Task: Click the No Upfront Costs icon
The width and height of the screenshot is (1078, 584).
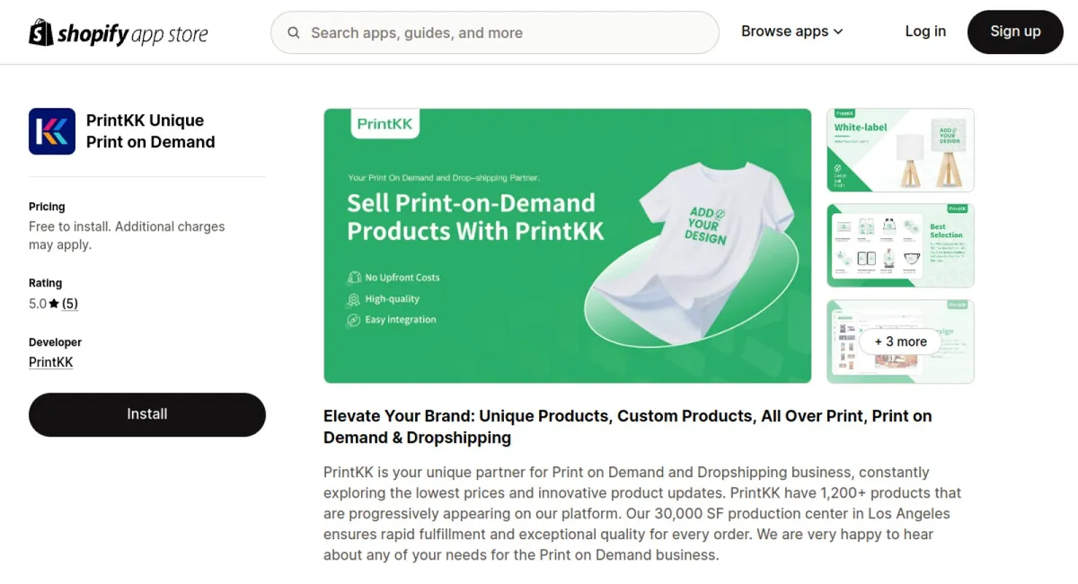Action: 354,278
